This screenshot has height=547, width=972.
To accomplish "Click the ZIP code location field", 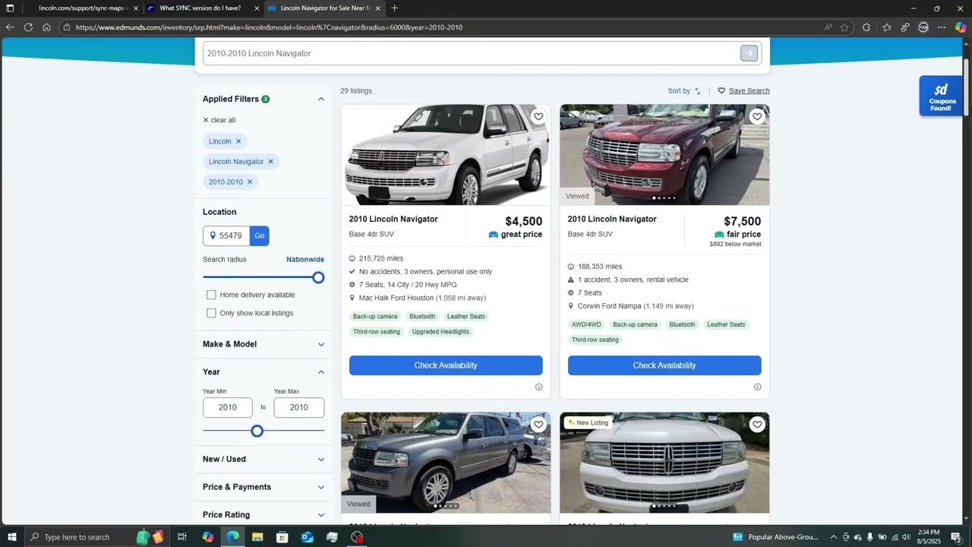I will point(226,236).
